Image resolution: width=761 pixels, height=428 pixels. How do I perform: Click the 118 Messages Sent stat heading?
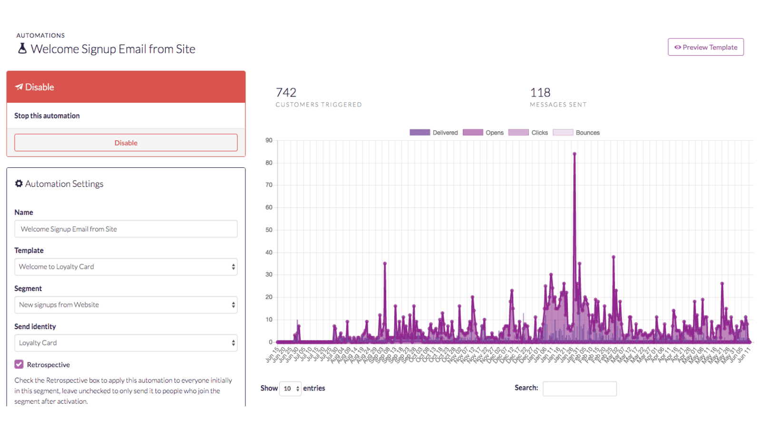tap(540, 92)
